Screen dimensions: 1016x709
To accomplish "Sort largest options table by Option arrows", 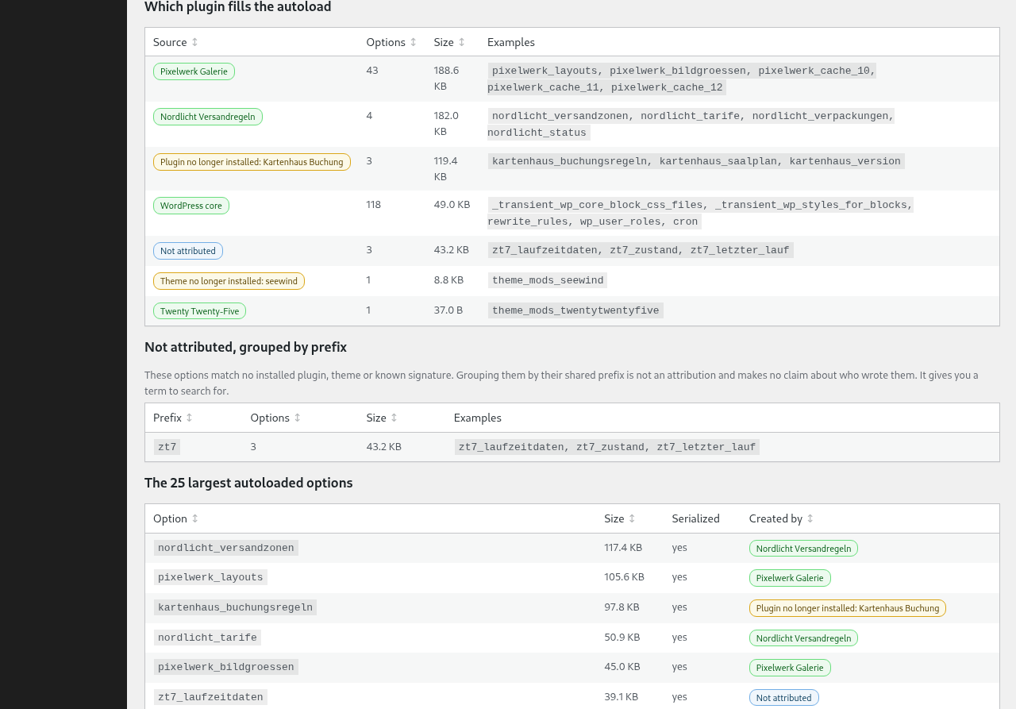I will [194, 518].
